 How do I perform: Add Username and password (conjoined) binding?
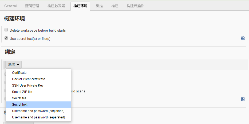point(38,111)
